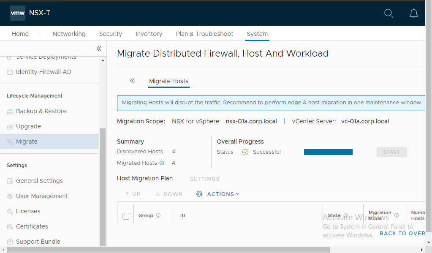Screen dimensions: 432x253
Task: Click the bottom horizontal scrollbar thumb
Action: [x=168, y=250]
